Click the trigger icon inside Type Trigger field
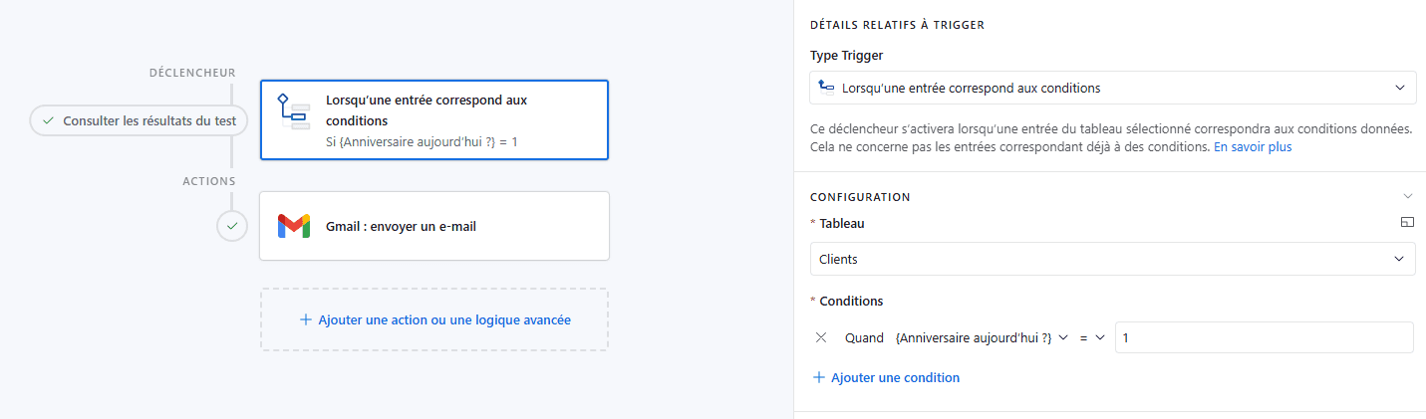The height and width of the screenshot is (419, 1426). coord(825,88)
